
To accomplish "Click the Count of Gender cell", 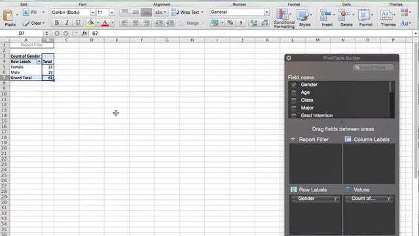I will click(x=26, y=56).
